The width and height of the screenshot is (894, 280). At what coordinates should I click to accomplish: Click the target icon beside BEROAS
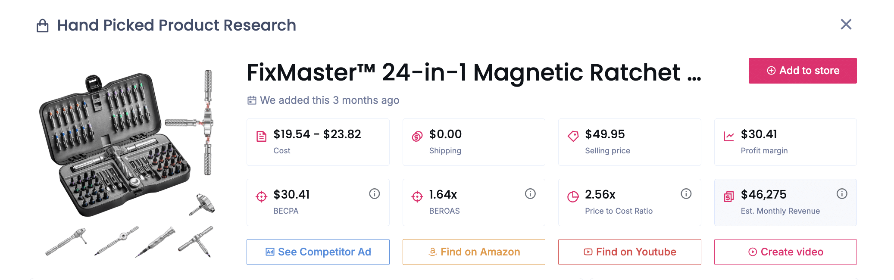[417, 195]
